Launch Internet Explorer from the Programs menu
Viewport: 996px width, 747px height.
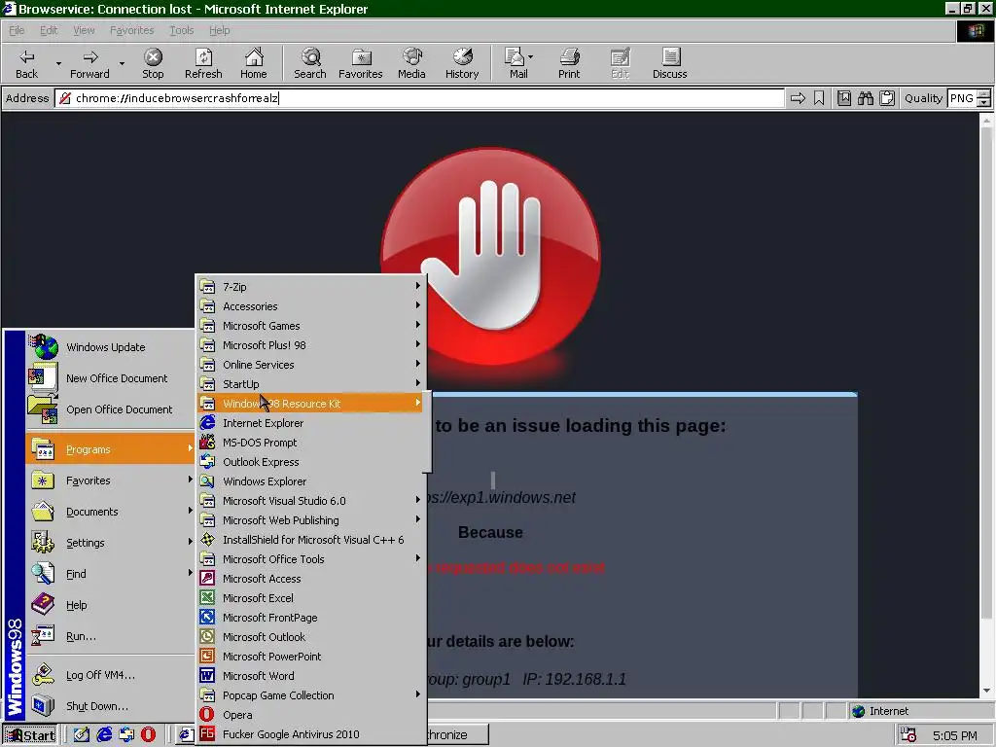click(x=310, y=422)
